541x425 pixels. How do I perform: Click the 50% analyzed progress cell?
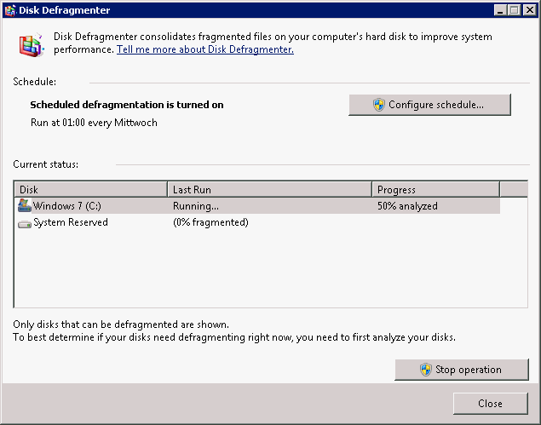pos(407,206)
